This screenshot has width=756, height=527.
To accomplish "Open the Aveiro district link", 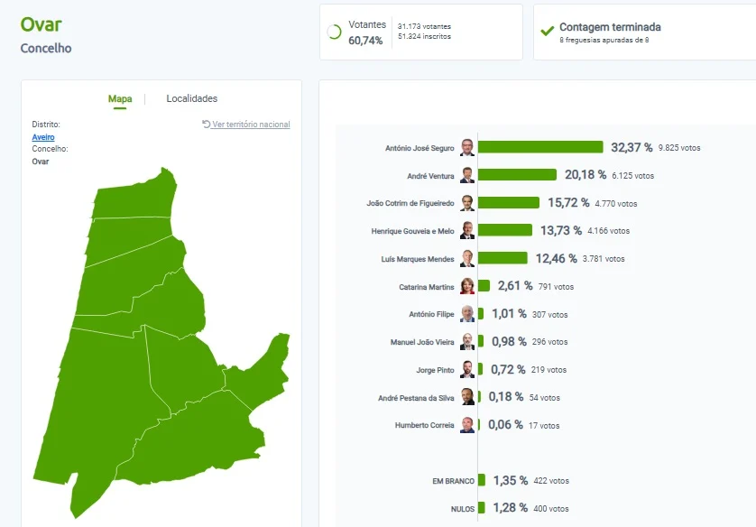I will [43, 137].
